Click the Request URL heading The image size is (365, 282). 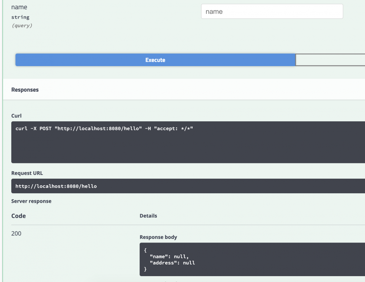pyautogui.click(x=27, y=173)
